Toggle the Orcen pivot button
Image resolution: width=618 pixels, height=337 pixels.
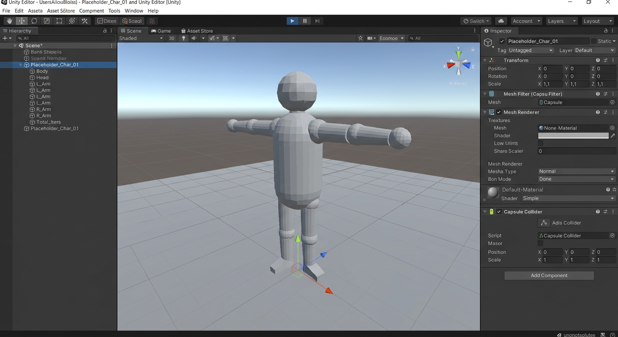107,21
